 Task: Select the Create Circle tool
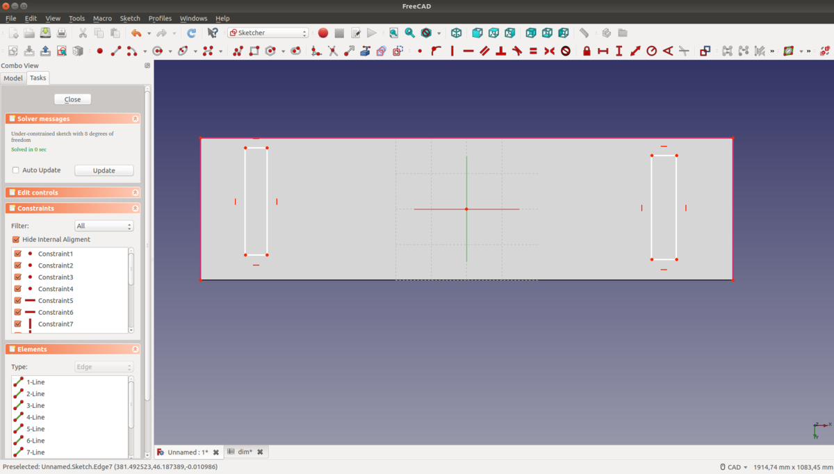(158, 51)
